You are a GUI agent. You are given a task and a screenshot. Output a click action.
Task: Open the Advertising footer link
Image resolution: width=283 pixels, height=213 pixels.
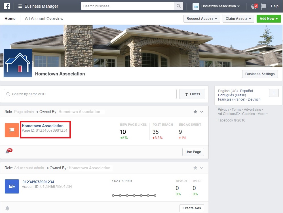tap(252, 109)
